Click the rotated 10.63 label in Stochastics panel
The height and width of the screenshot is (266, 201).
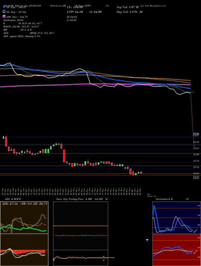(195, 231)
